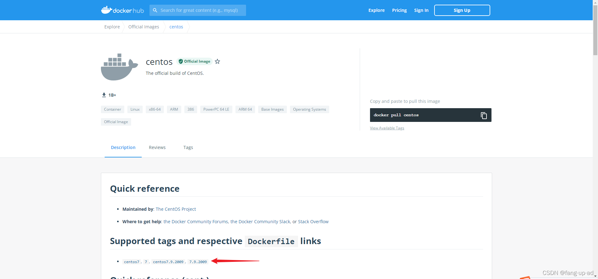Viewport: 598px width, 279px height.
Task: Click 'The official build of CentOS.' text
Action: [x=175, y=73]
